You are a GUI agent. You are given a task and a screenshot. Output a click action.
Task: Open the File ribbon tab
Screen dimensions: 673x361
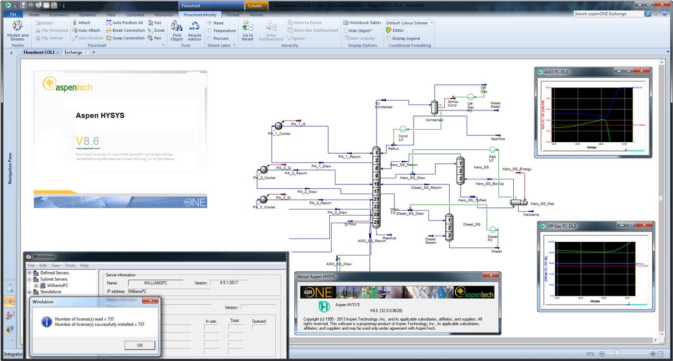[x=13, y=14]
